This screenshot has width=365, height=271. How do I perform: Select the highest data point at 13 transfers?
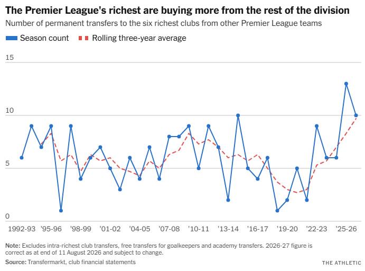346,84
